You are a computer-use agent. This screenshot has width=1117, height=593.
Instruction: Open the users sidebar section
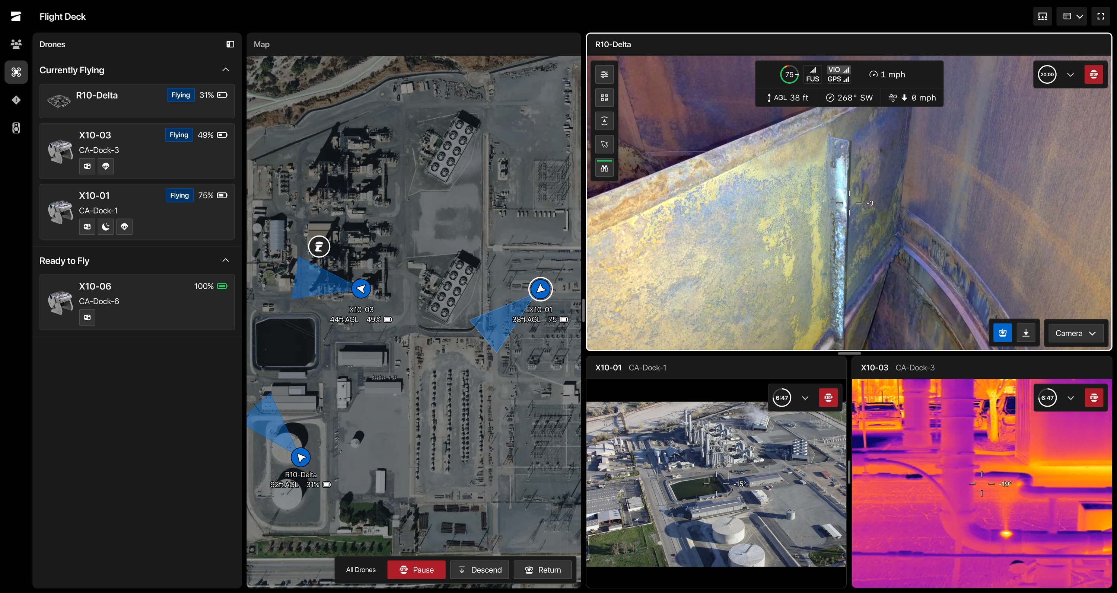(x=16, y=44)
